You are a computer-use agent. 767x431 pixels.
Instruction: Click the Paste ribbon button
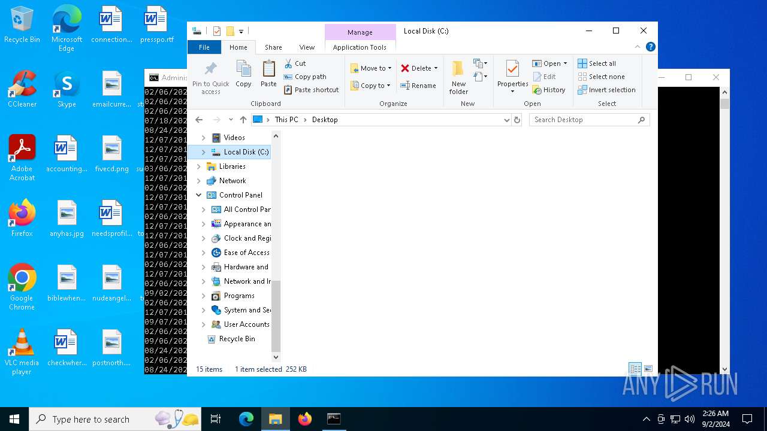click(x=268, y=74)
